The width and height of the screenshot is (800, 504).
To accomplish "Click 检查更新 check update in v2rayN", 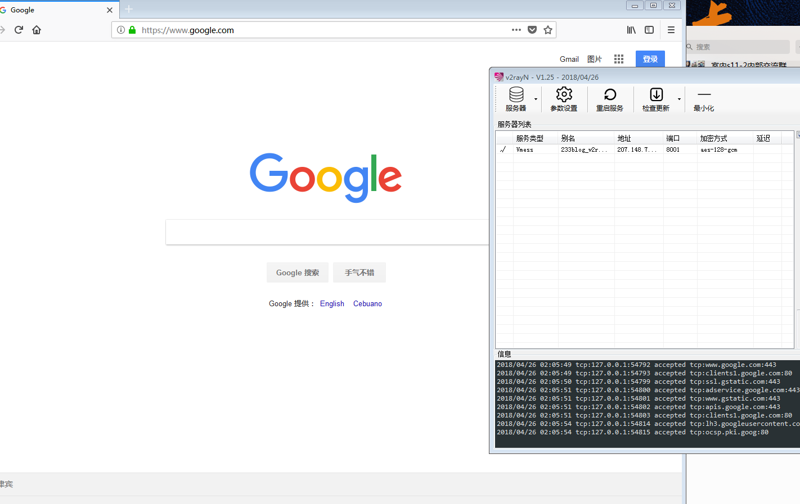I will tap(656, 99).
